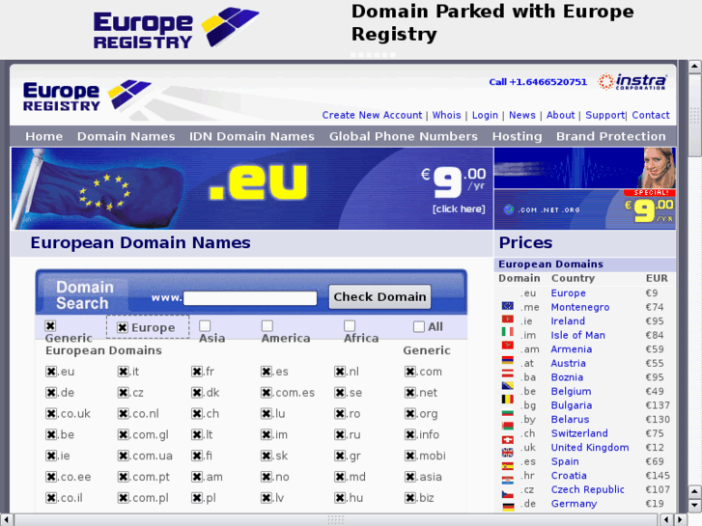This screenshot has height=526, width=702.
Task: Click the vertical scrollbar thumb
Action: point(694,116)
